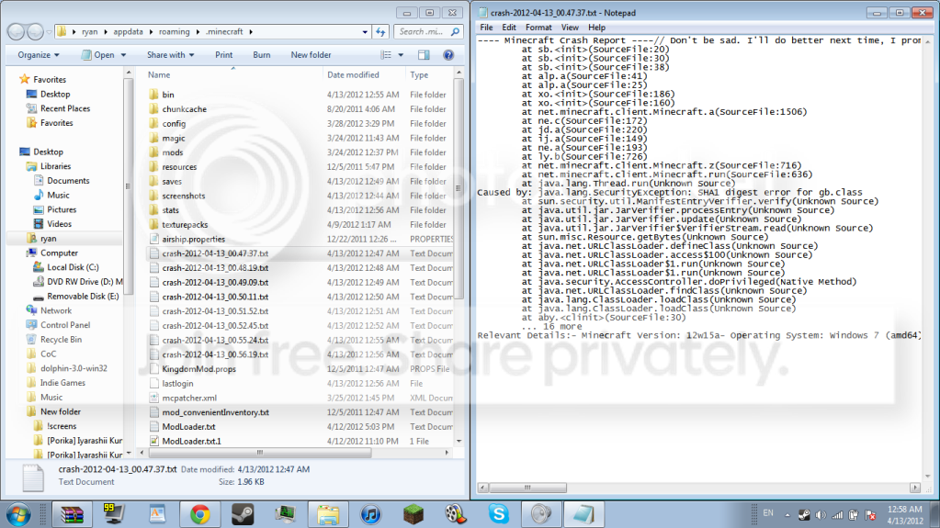Open Skype from the taskbar

coord(497,514)
